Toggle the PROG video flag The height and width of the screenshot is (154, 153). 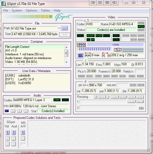(x=81, y=76)
